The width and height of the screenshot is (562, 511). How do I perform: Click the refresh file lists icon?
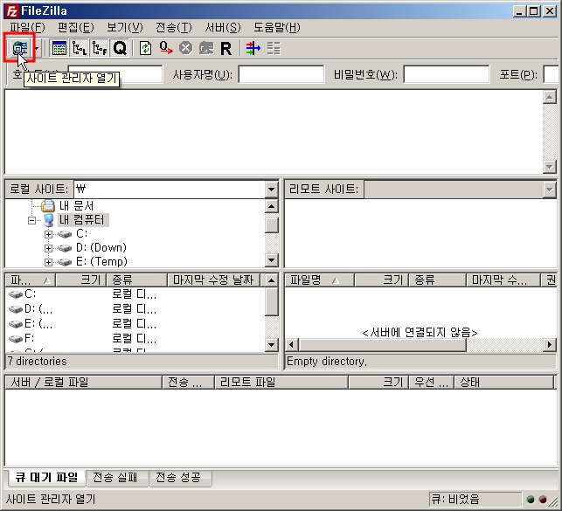[145, 48]
